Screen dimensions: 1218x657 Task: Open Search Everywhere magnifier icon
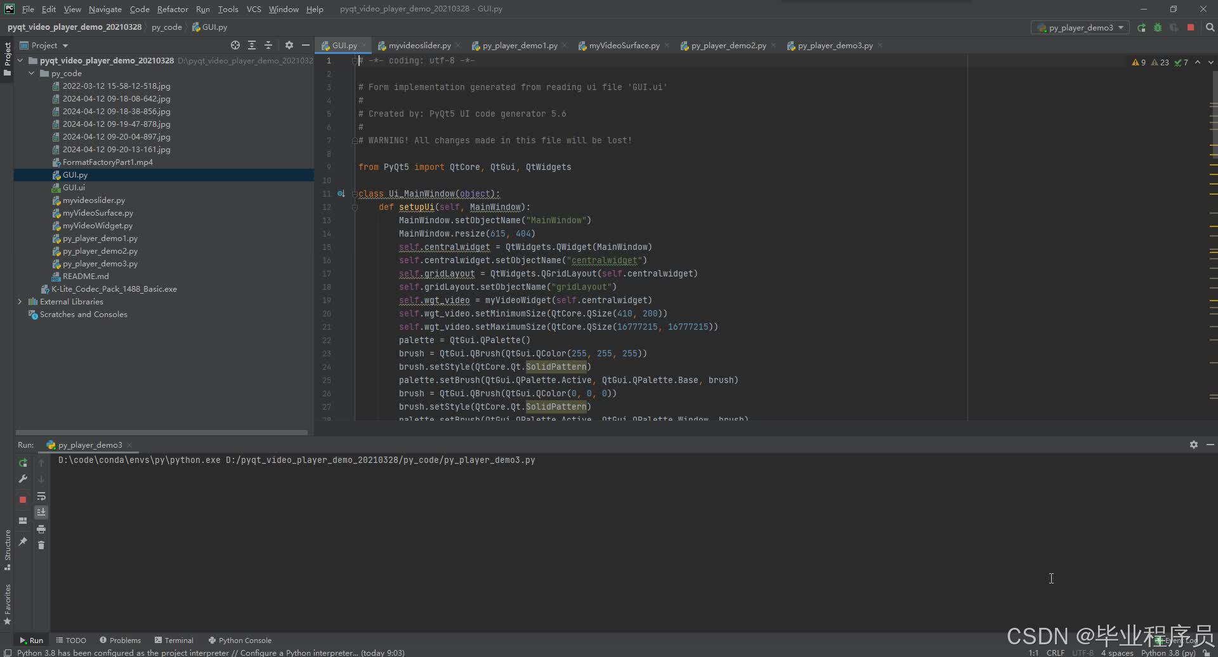1210,28
